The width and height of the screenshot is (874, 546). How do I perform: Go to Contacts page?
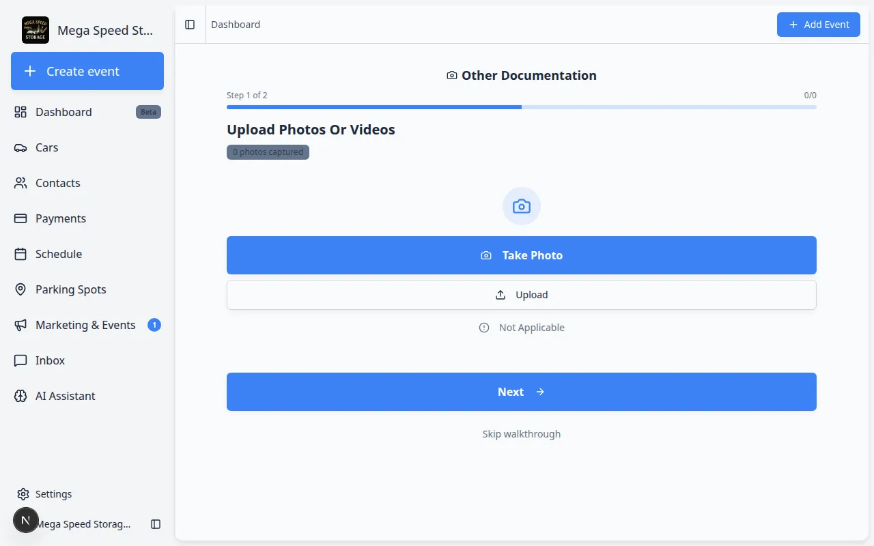click(87, 183)
